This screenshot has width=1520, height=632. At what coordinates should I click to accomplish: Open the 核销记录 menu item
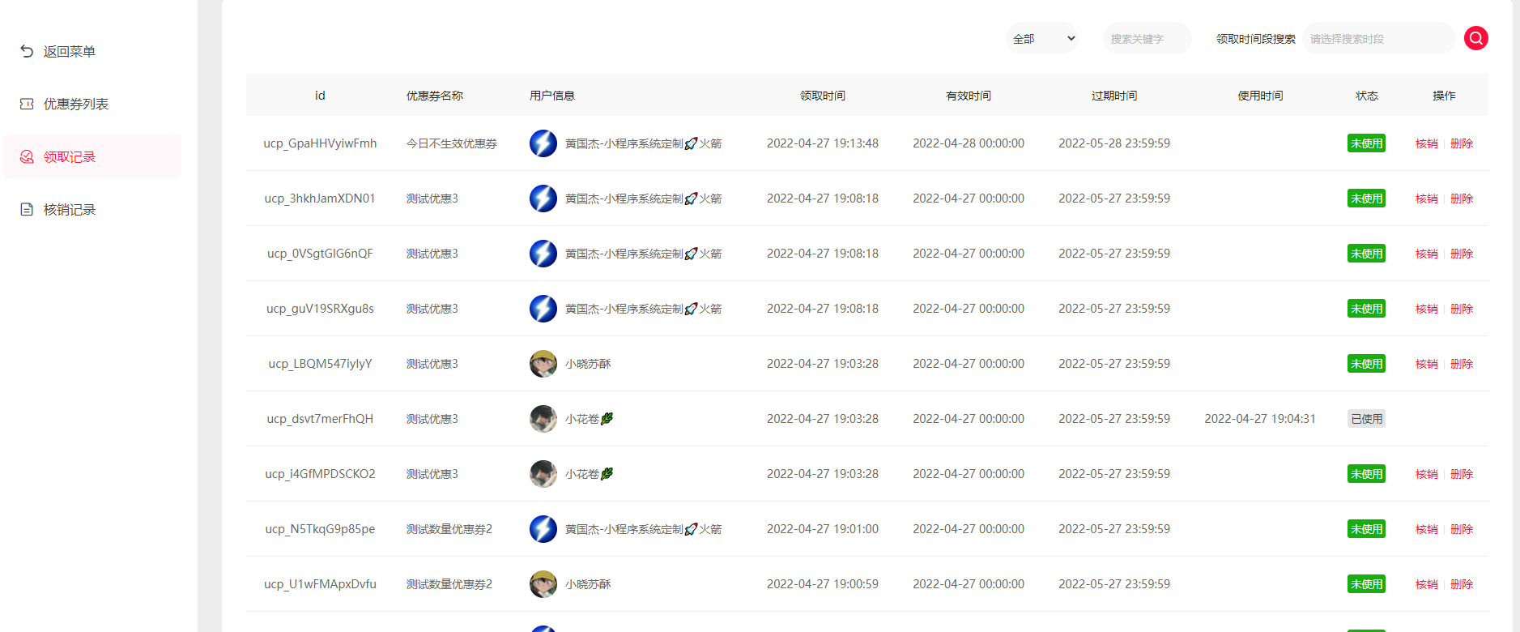tap(70, 210)
